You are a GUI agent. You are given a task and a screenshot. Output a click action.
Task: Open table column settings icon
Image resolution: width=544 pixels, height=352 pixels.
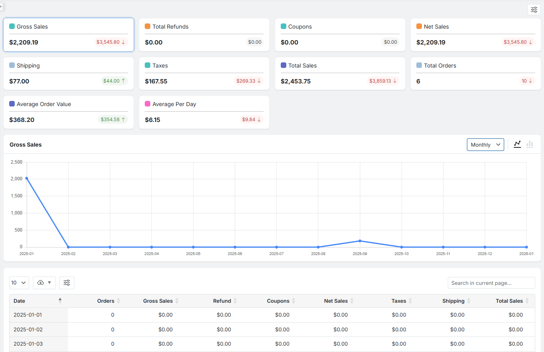pos(67,282)
